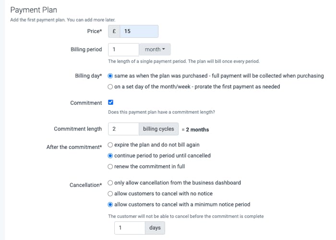Click the Commitment length number field
The width and height of the screenshot is (336, 240).
(x=123, y=129)
